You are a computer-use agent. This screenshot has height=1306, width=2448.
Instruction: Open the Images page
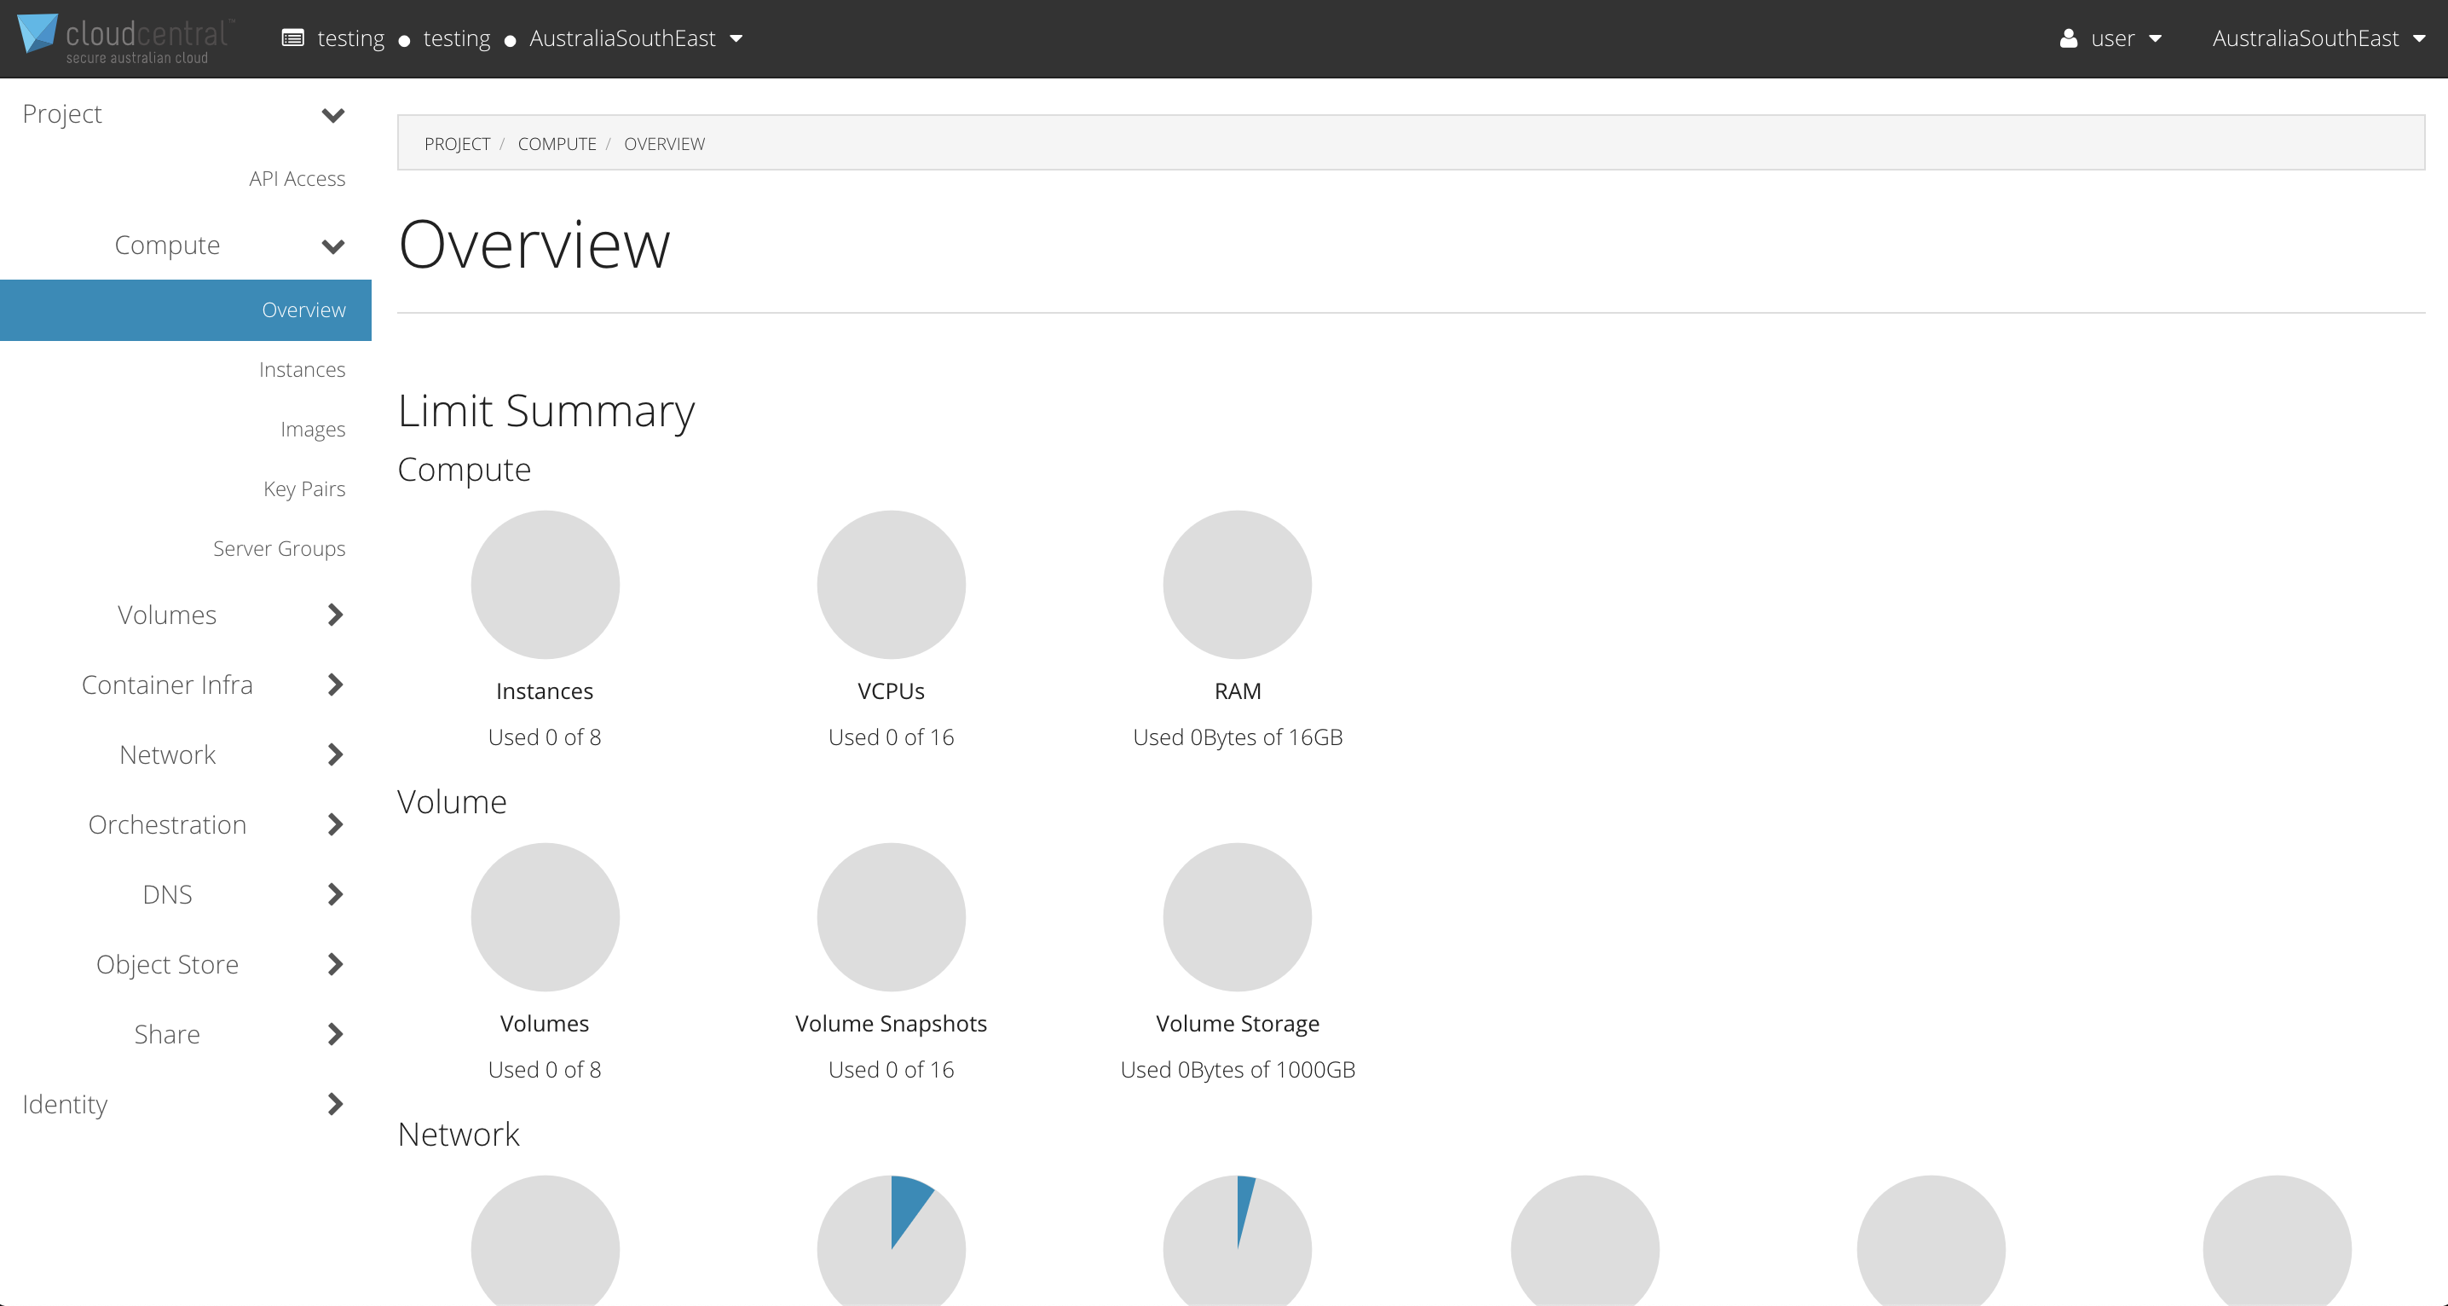[313, 429]
